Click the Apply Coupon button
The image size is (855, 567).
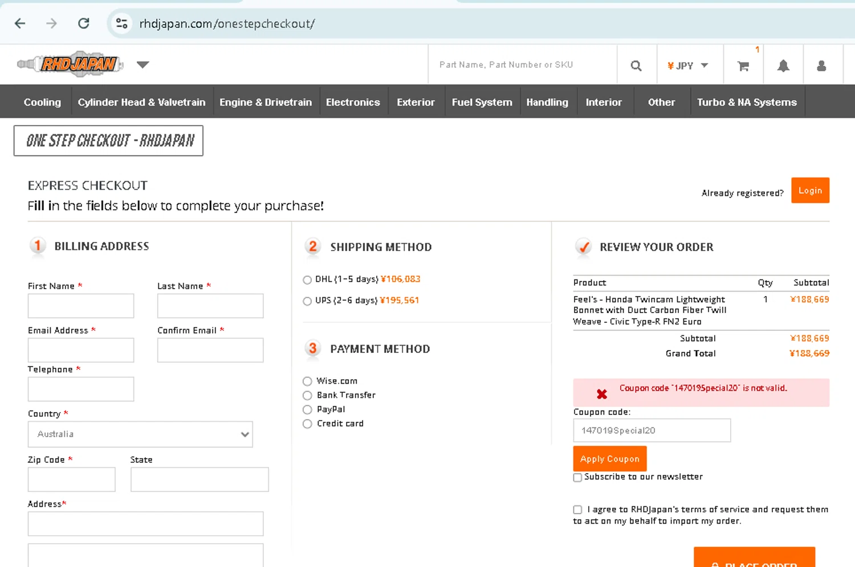(610, 459)
